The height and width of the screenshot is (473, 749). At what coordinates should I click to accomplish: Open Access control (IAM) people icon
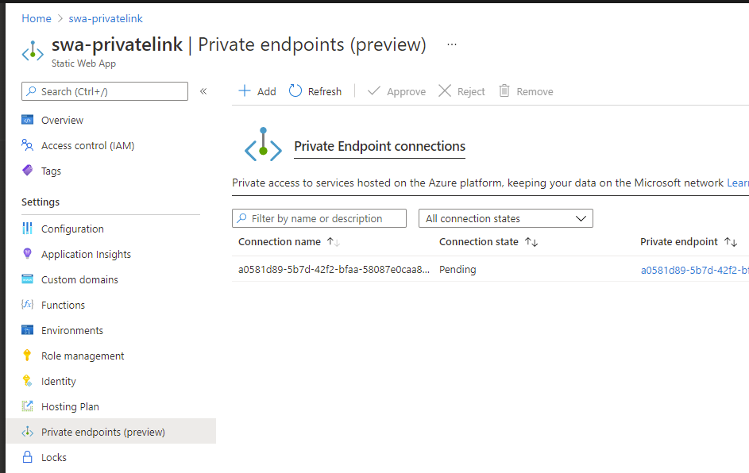tap(28, 146)
